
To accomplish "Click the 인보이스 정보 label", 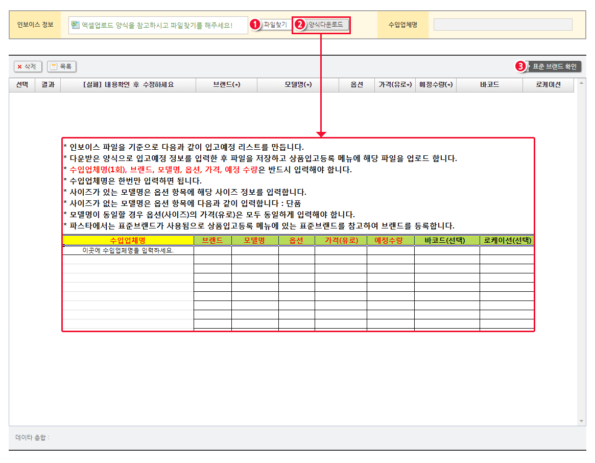I will pyautogui.click(x=35, y=25).
